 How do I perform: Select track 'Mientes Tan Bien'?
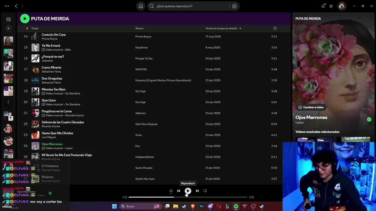pos(53,89)
